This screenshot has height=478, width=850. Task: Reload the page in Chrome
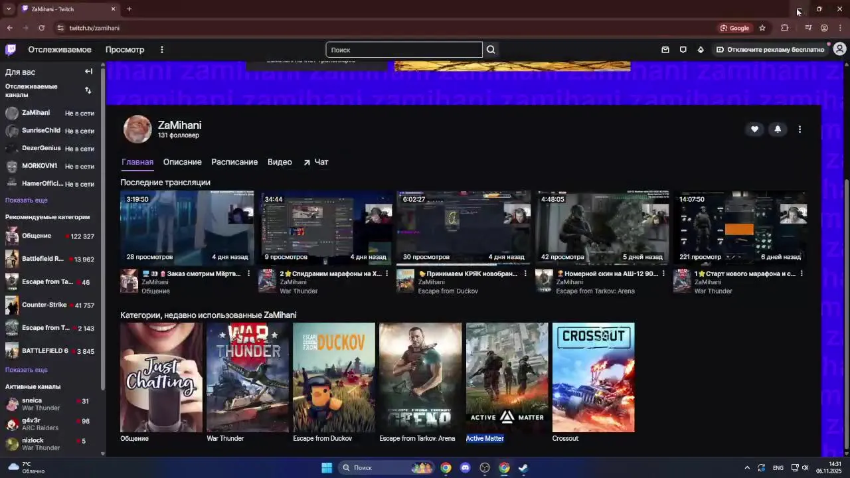click(41, 28)
